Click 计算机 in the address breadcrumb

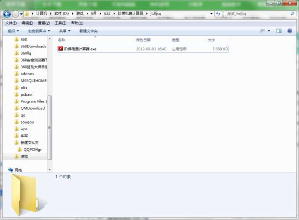tap(41, 13)
